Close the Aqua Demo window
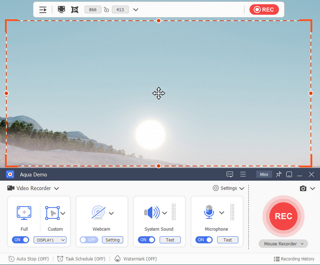 [312, 174]
